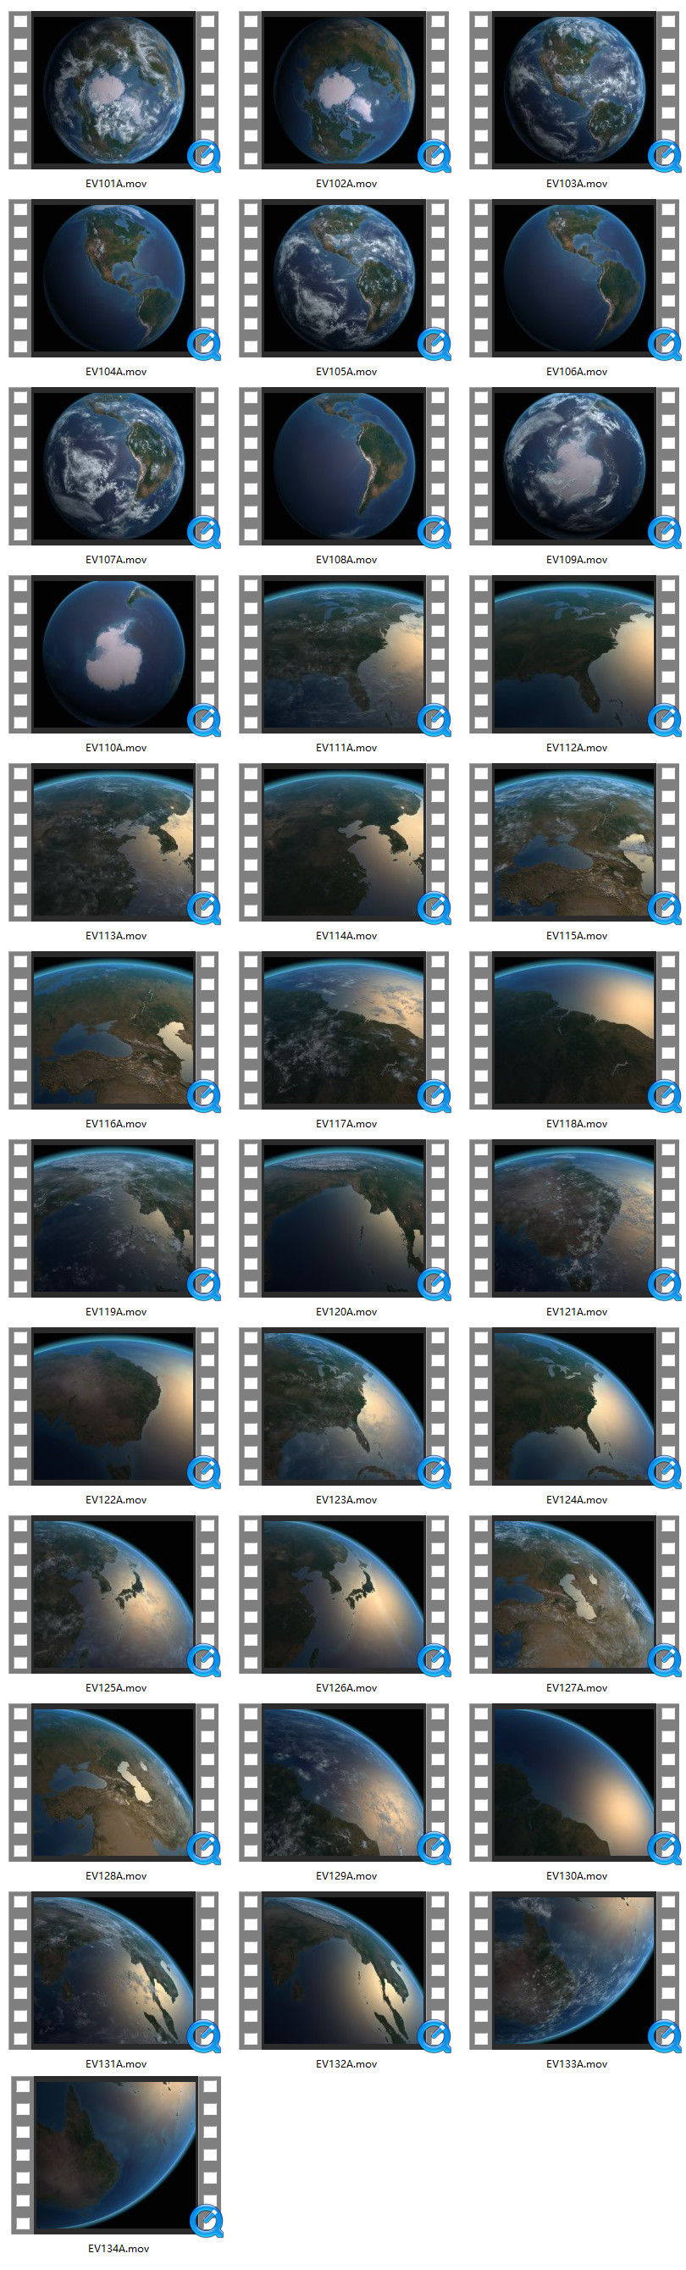This screenshot has width=686, height=2270.
Task: Select the EV119A.mov thumbnail
Action: [113, 1218]
